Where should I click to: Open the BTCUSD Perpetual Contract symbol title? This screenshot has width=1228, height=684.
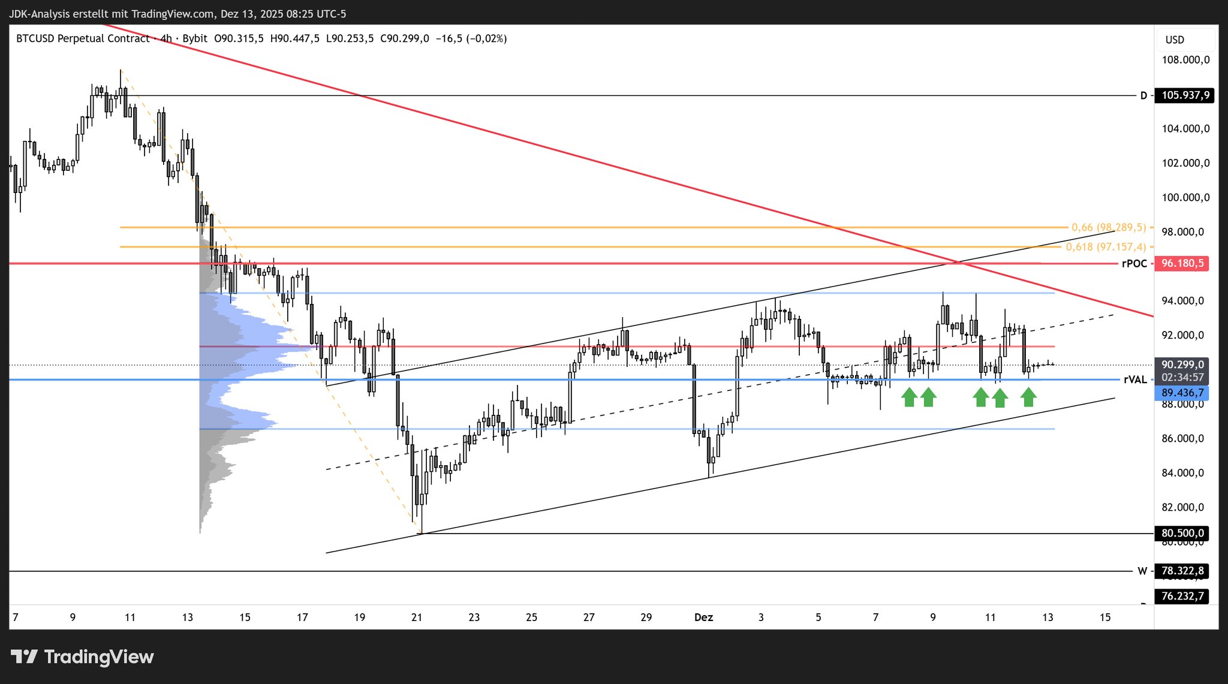83,39
